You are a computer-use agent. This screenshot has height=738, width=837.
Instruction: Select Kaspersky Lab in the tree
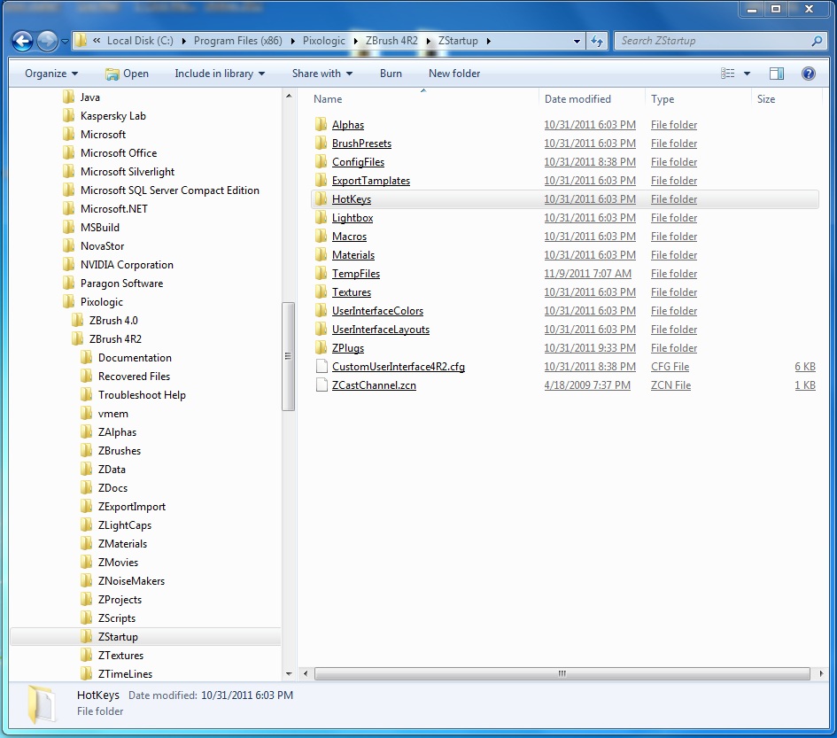(x=112, y=116)
